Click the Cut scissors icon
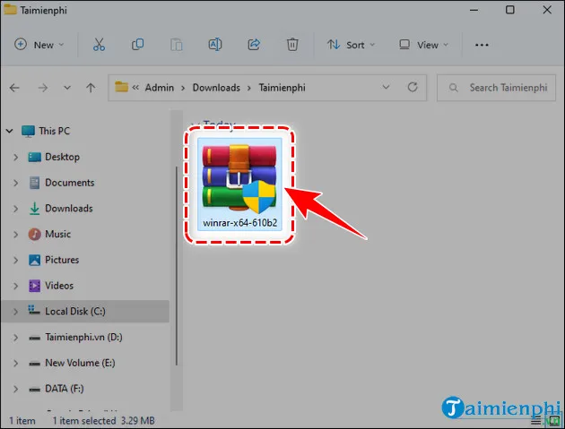The image size is (565, 429). 99,45
